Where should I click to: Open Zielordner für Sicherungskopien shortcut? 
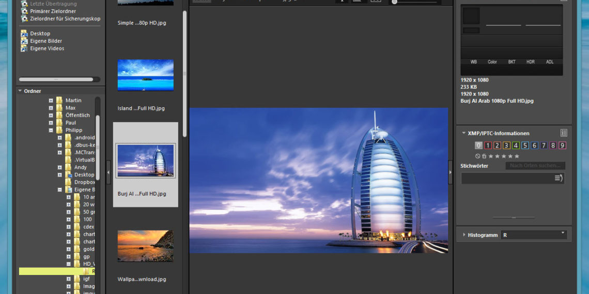coord(61,19)
